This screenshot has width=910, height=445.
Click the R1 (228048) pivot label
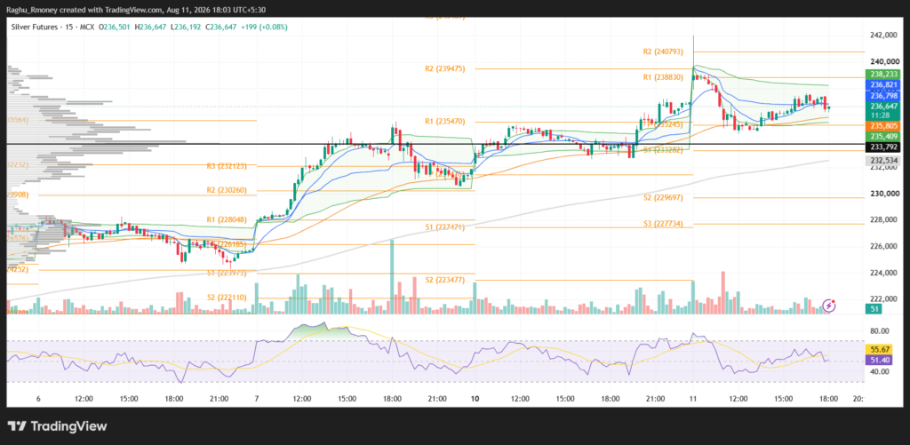(227, 220)
